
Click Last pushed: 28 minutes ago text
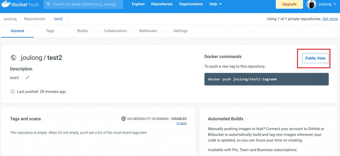tap(42, 91)
